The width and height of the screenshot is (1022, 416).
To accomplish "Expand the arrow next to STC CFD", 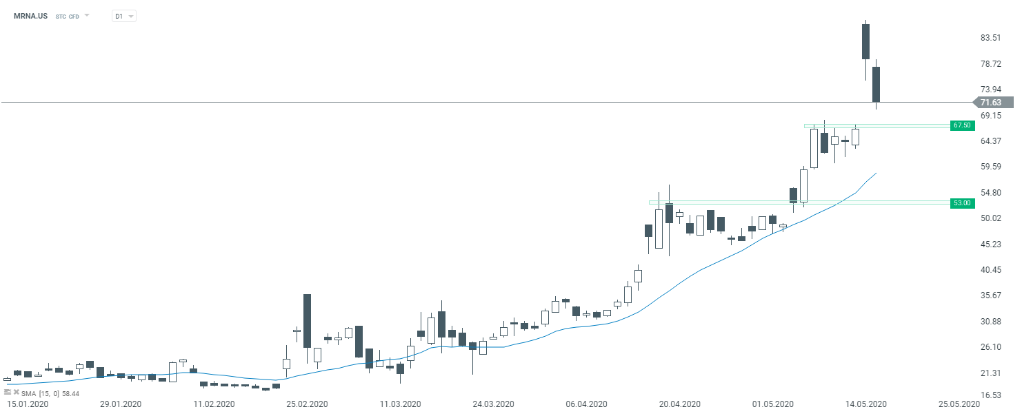I will click(87, 15).
